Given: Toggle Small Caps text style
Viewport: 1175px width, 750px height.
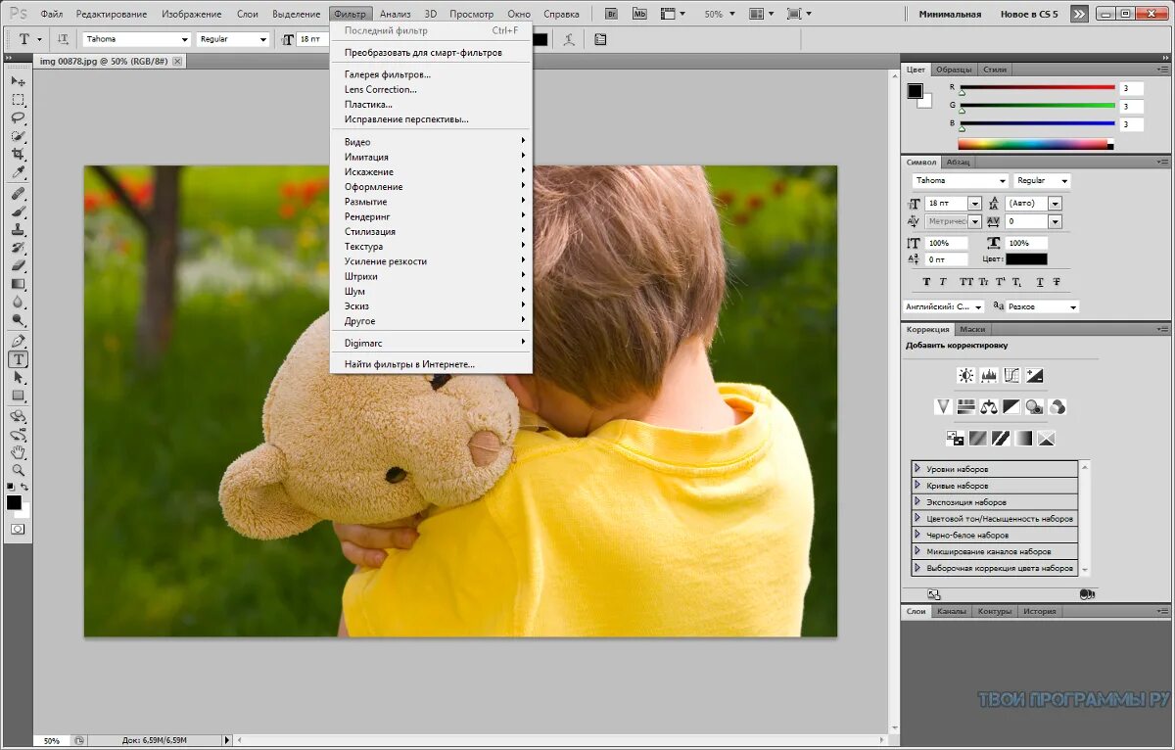Looking at the screenshot, I should (x=984, y=282).
